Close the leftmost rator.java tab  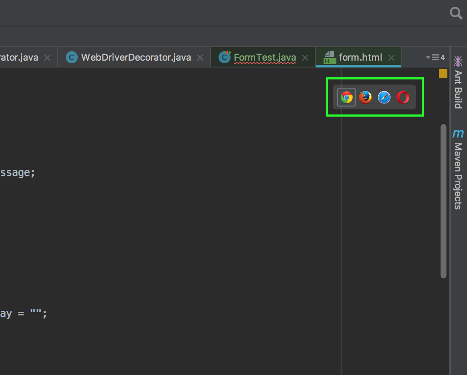pos(47,57)
